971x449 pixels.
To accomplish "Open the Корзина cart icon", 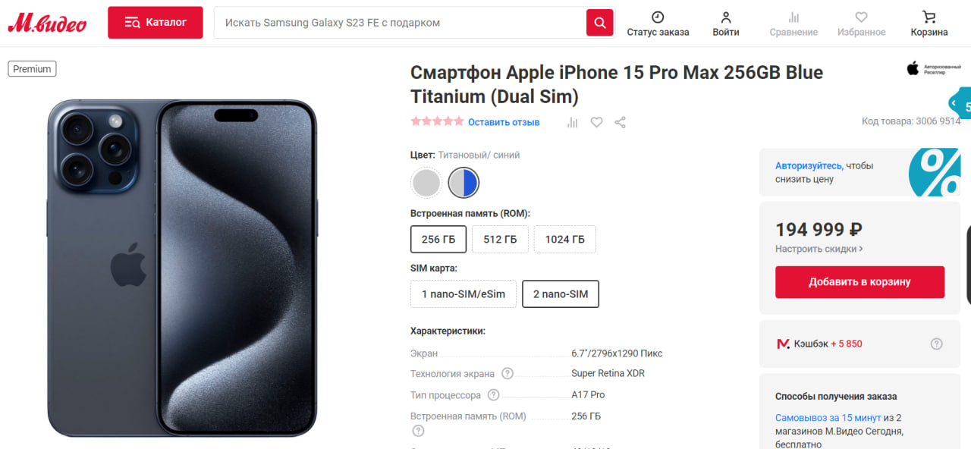I will click(929, 17).
